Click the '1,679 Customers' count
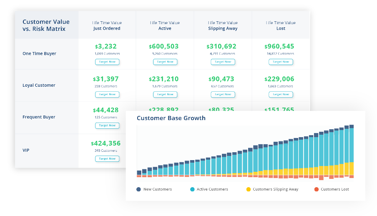Screen dimensions: 377x216 coord(165,86)
